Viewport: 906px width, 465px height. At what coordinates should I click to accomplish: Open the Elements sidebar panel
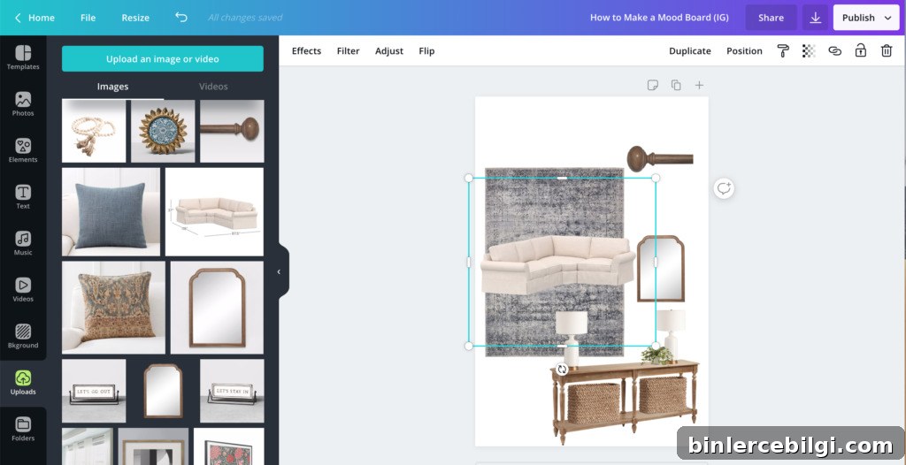[x=23, y=150]
